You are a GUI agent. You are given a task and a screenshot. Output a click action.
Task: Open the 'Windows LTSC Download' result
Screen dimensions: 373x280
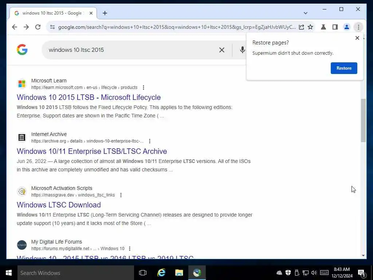[59, 205]
